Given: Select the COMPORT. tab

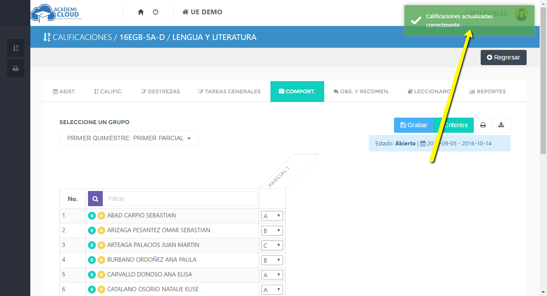Looking at the screenshot, I should (297, 92).
